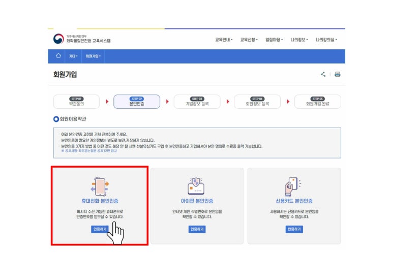393x278 pixels.
Task: Open the 나의강의실 menu
Action: 326,40
